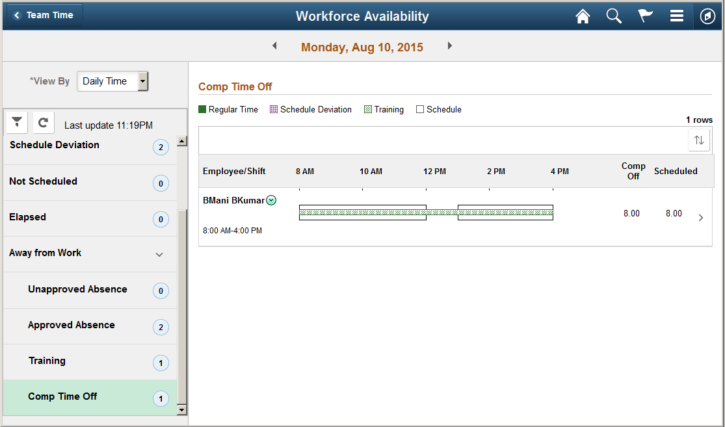The height and width of the screenshot is (427, 725).
Task: Select Unapproved Absence category
Action: tap(90, 291)
